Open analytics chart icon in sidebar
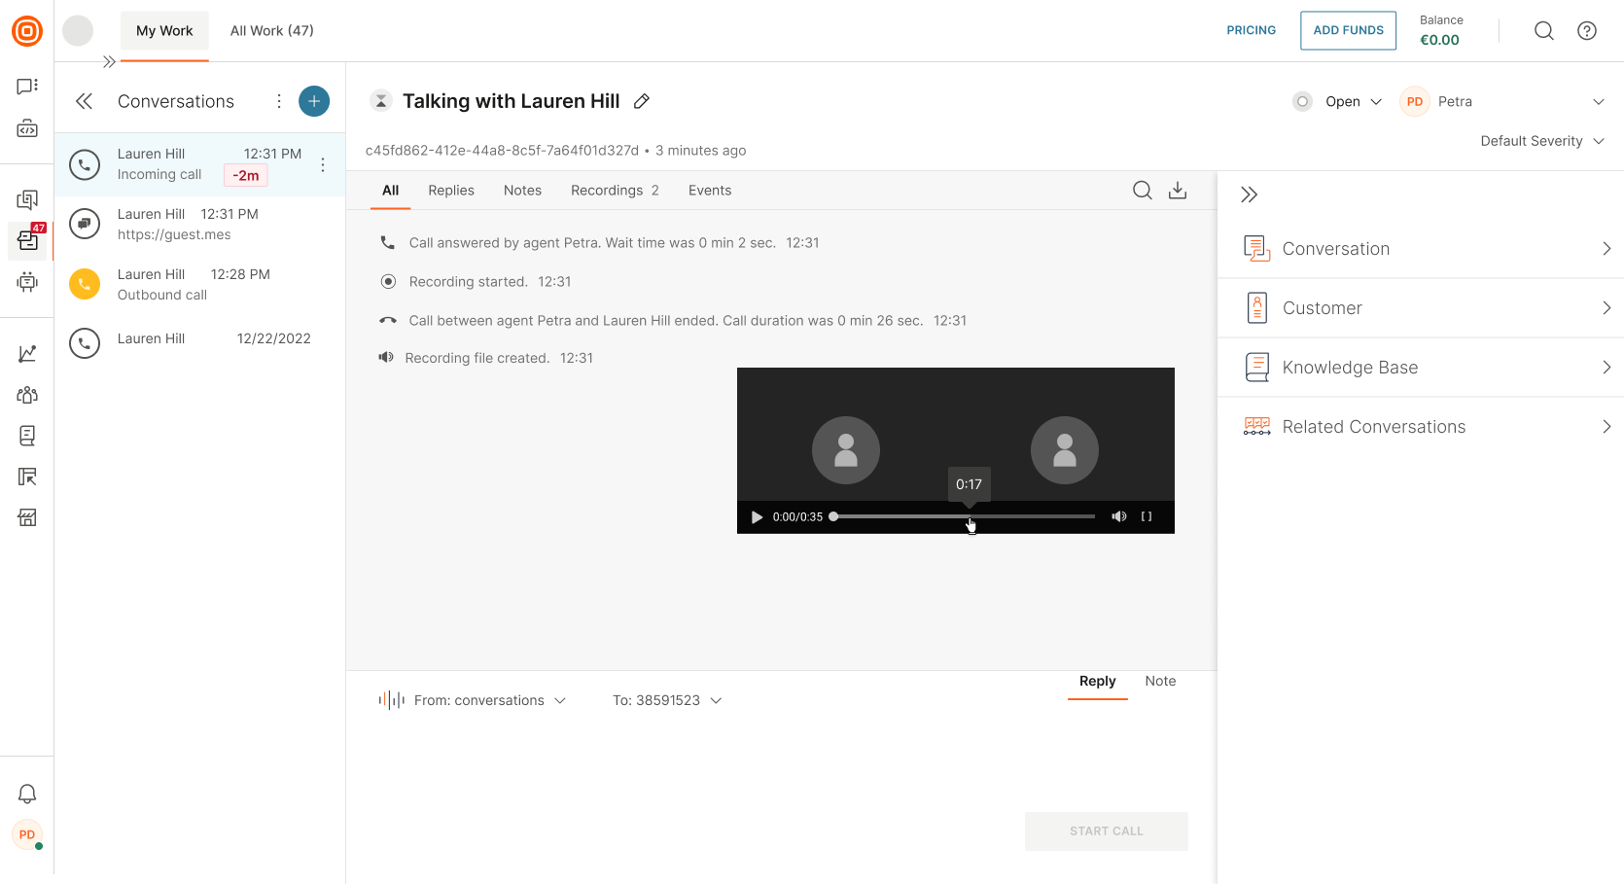This screenshot has width=1624, height=884. 27,354
